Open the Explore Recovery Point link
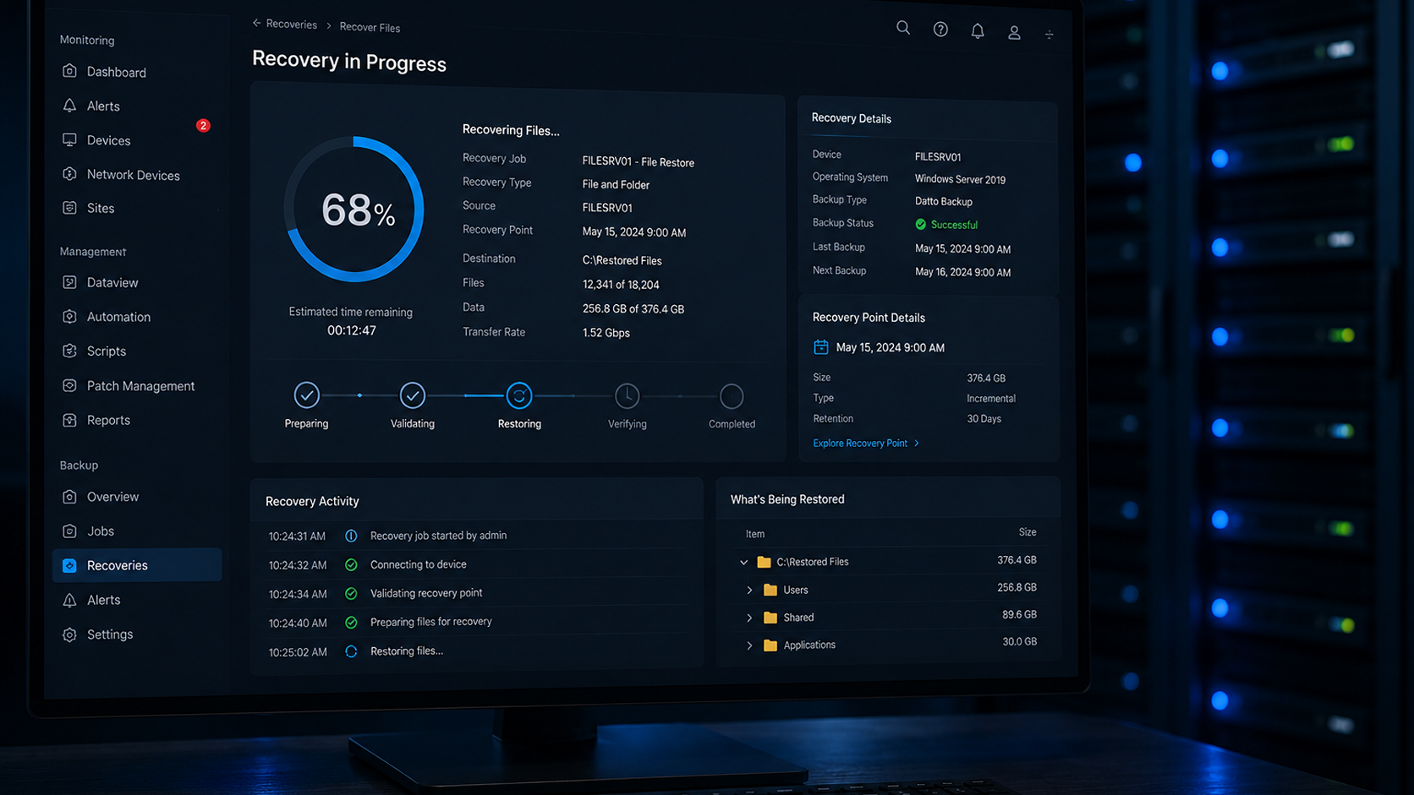 (866, 443)
